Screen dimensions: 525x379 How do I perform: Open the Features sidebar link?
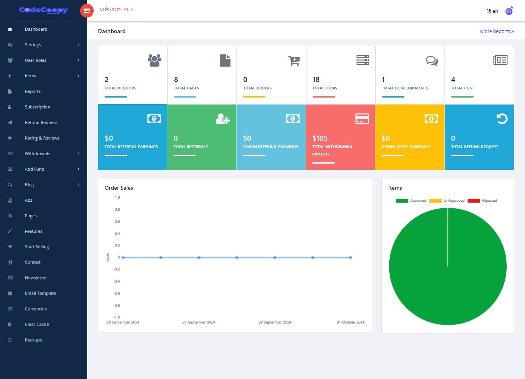(44, 231)
